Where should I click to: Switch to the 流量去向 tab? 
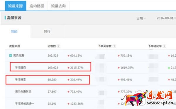point(58,6)
